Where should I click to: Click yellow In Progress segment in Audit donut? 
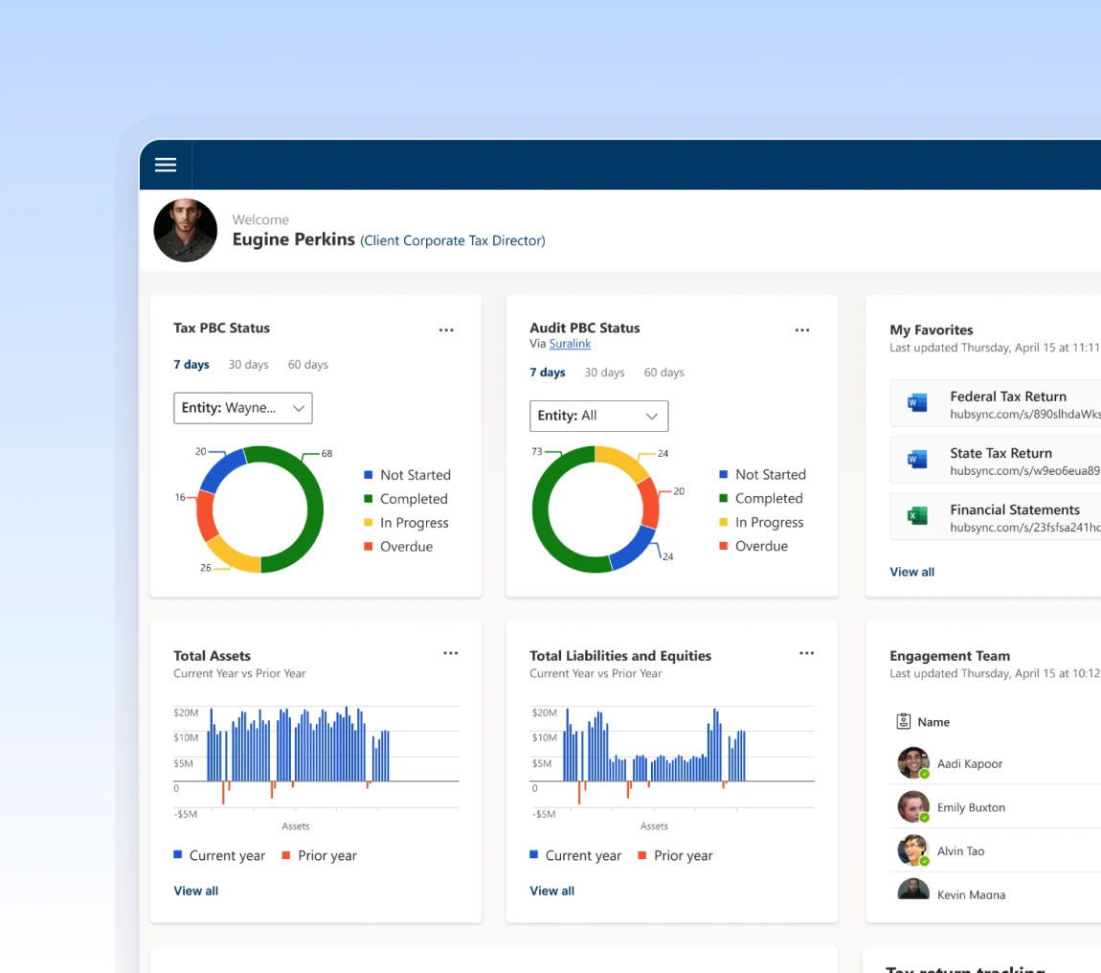[625, 460]
